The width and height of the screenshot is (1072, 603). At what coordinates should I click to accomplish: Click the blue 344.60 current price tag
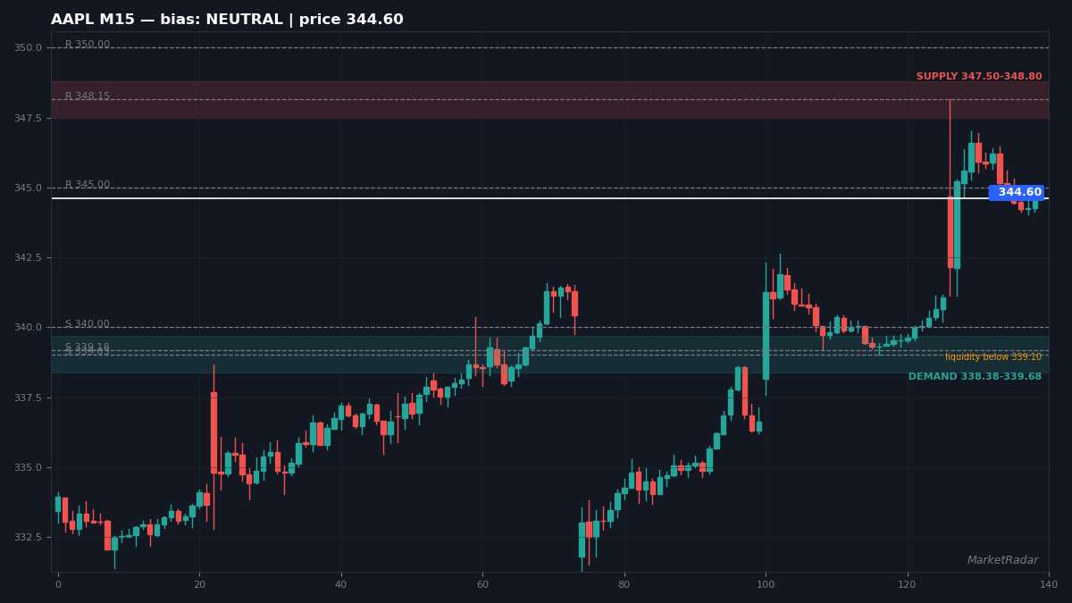pos(1017,192)
